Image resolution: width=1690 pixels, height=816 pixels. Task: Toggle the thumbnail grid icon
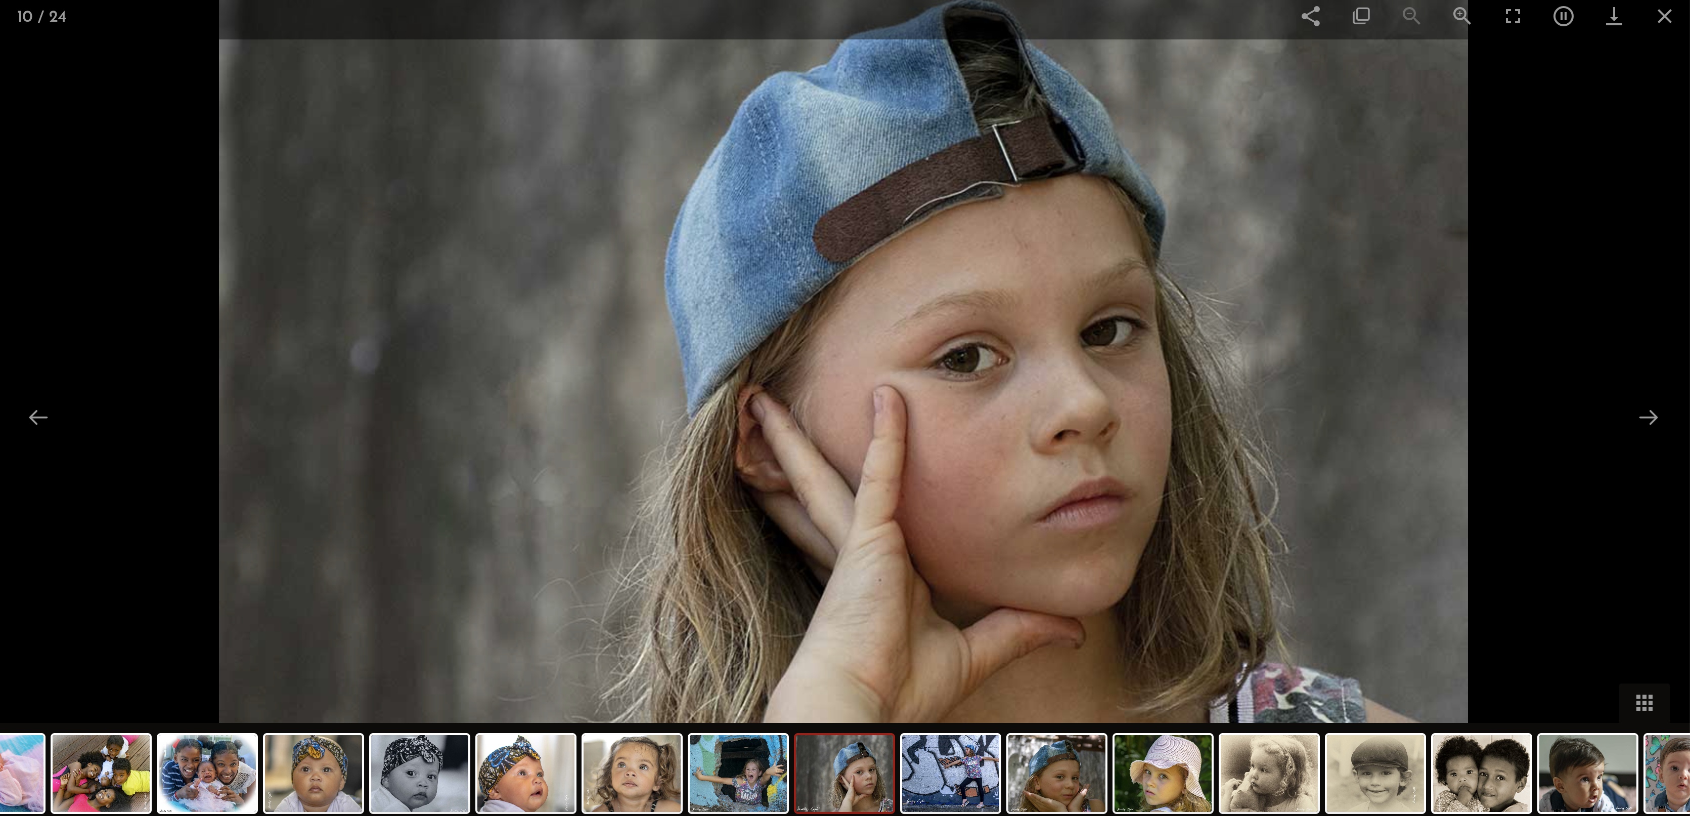click(x=1644, y=703)
